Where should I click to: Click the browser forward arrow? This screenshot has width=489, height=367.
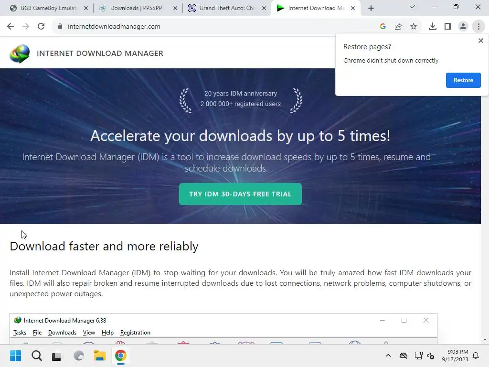point(26,26)
